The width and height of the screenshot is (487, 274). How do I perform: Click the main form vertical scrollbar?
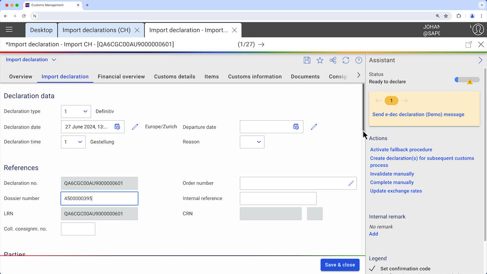363,107
